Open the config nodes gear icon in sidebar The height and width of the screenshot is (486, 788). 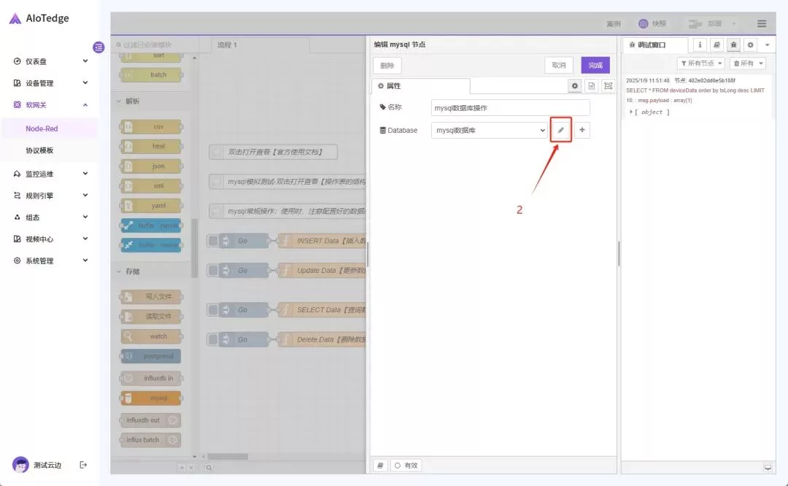tap(750, 45)
